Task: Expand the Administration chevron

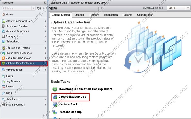Action: (45, 70)
